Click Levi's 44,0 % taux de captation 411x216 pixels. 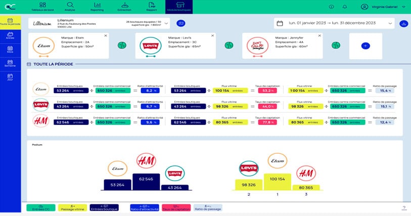(x=267, y=106)
